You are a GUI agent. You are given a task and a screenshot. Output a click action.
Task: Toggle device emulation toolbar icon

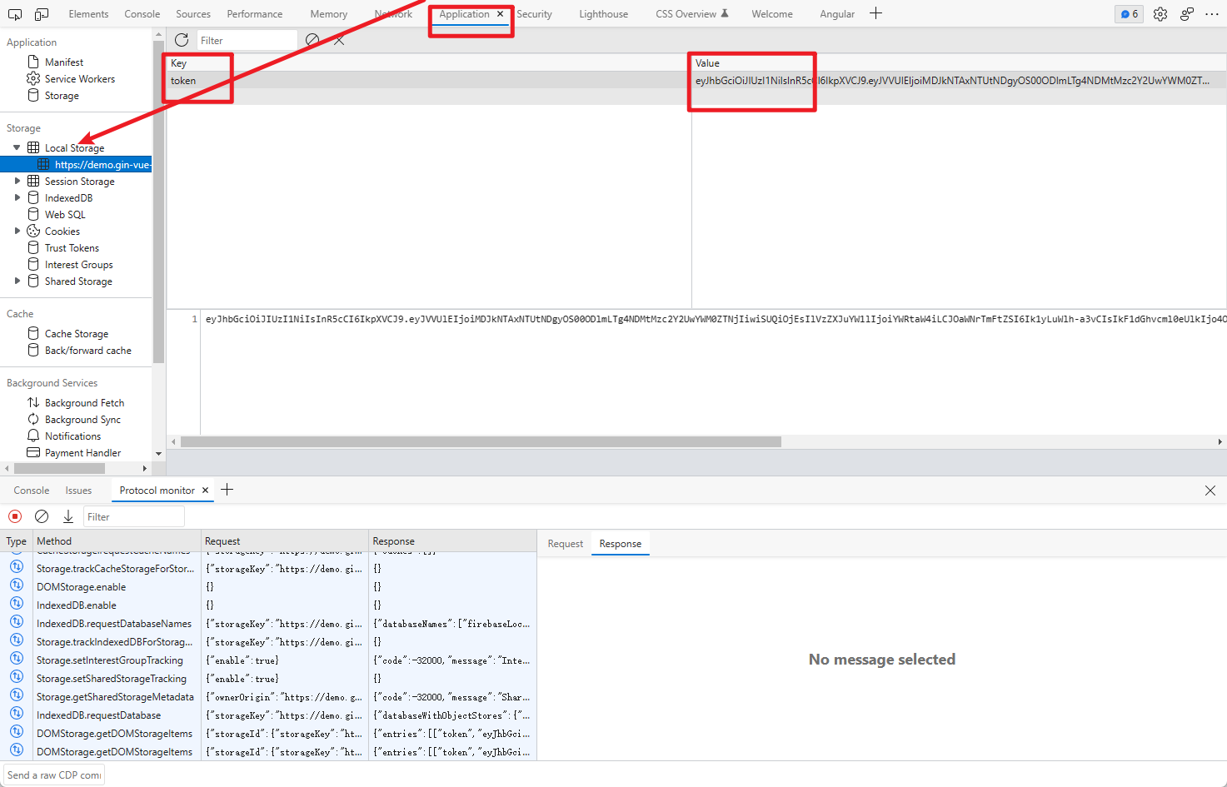42,14
